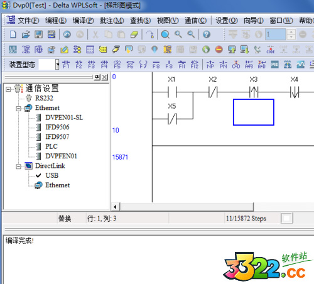
Task: Open the 批注(M) menu
Action: [x=112, y=21]
